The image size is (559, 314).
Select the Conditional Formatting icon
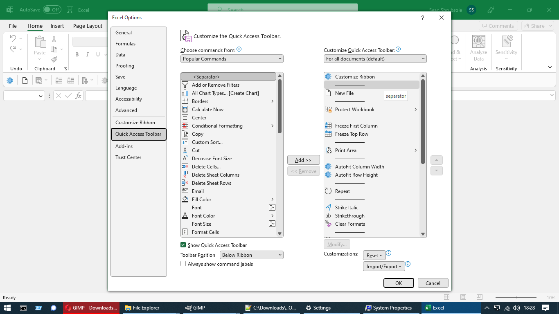tap(185, 126)
